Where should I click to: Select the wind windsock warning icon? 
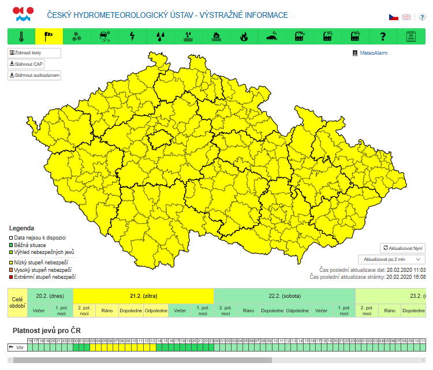point(49,36)
